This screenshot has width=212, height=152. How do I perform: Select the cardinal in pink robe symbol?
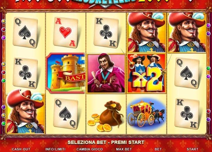pyautogui.click(x=106, y=73)
